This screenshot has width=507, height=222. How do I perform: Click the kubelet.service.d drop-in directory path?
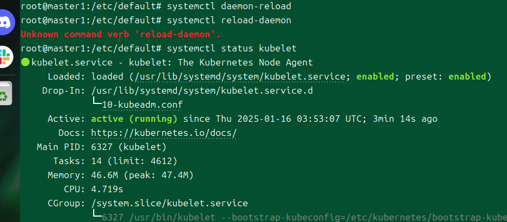click(202, 90)
